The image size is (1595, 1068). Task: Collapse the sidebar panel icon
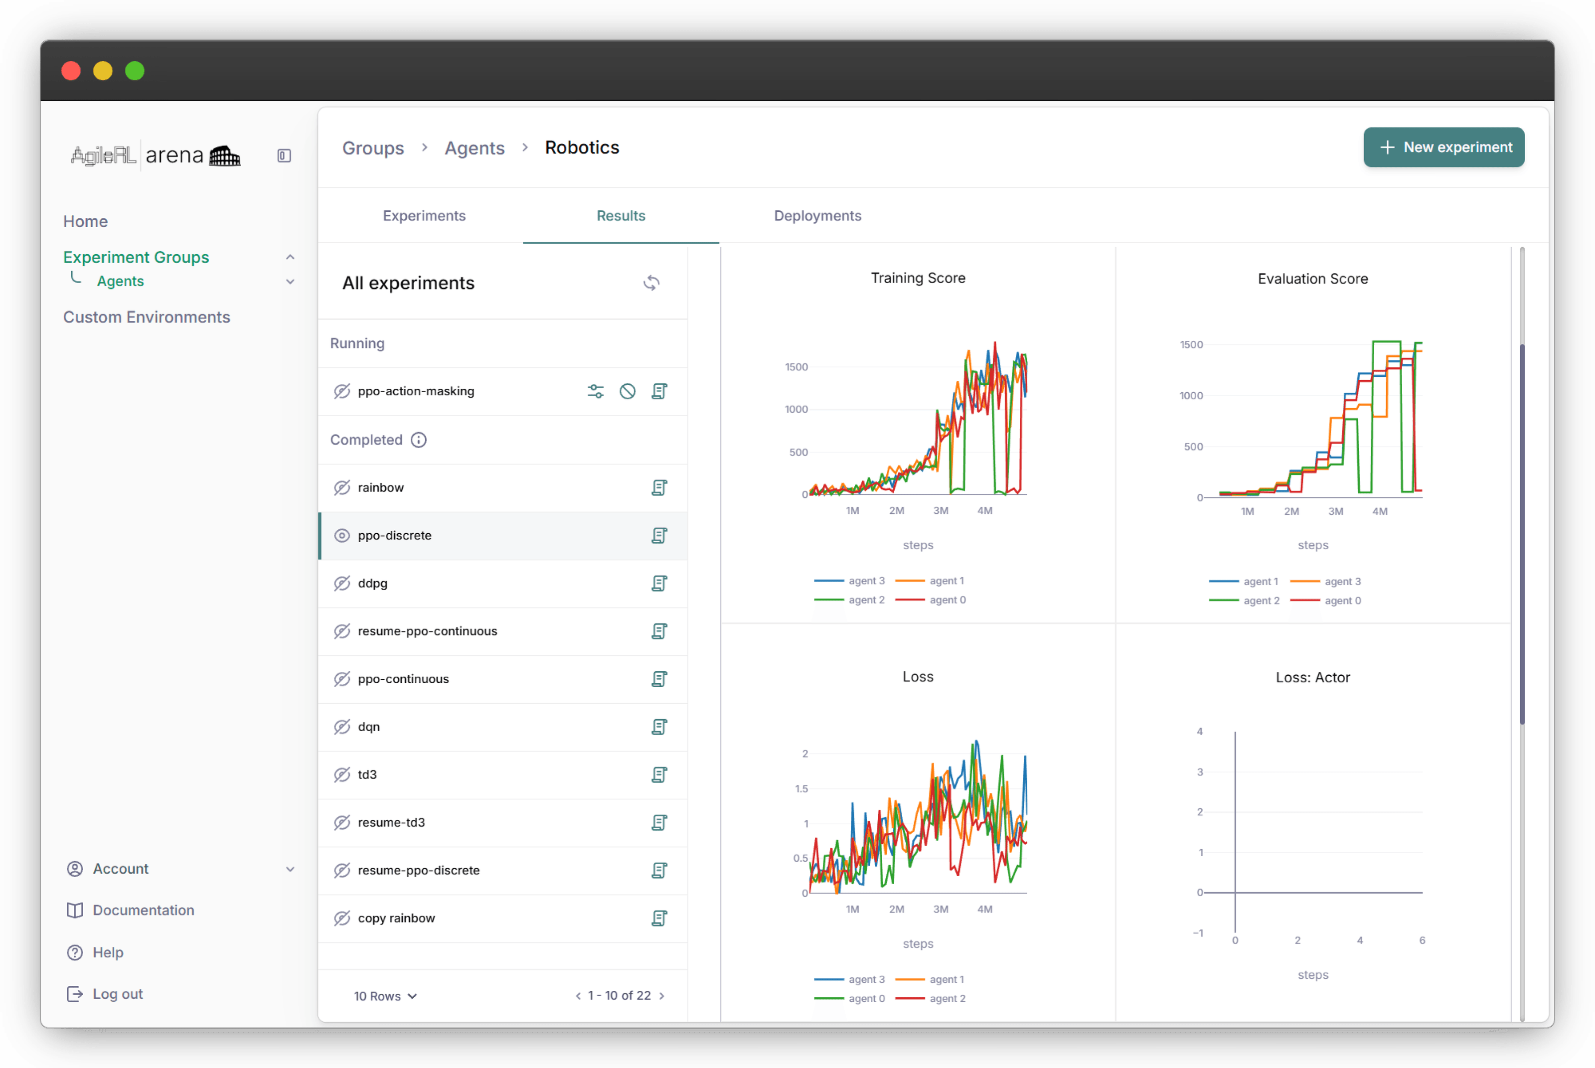point(284,156)
